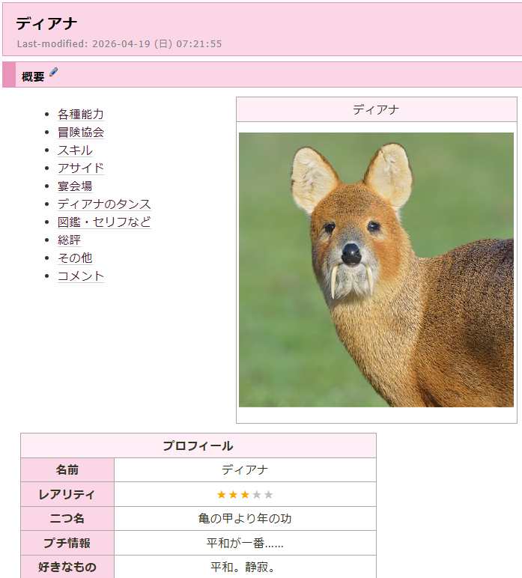Open the ディアナのタンス link

(x=104, y=204)
